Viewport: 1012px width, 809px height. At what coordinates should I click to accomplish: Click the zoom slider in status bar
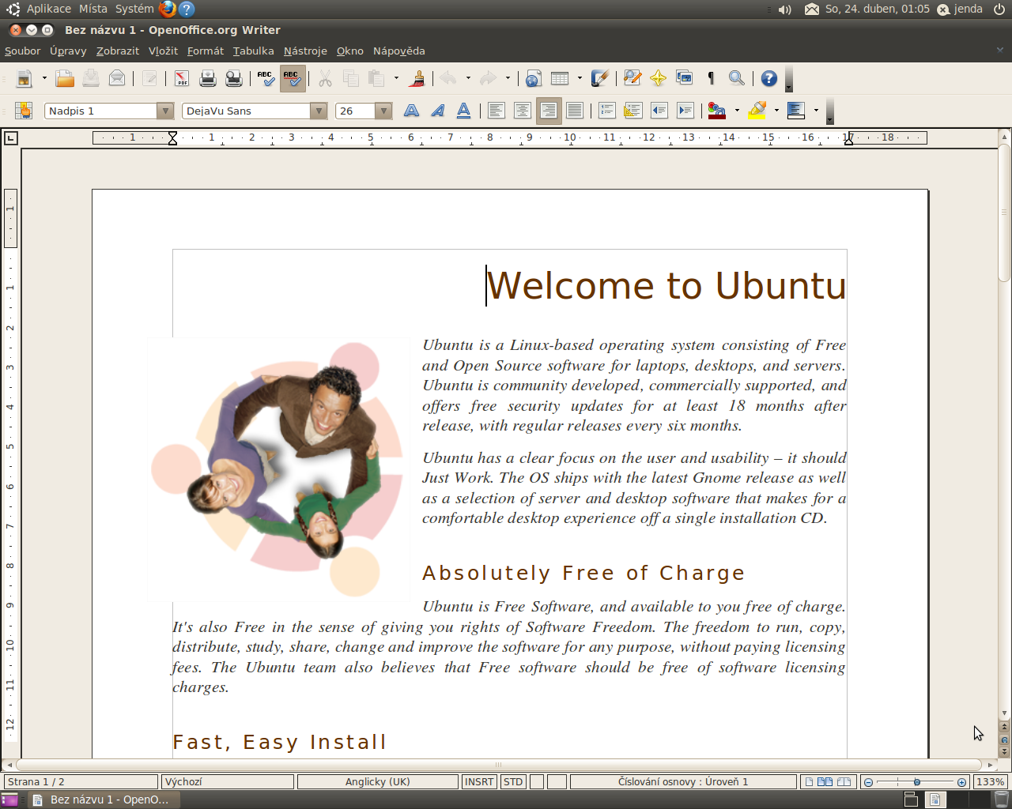[x=916, y=781]
